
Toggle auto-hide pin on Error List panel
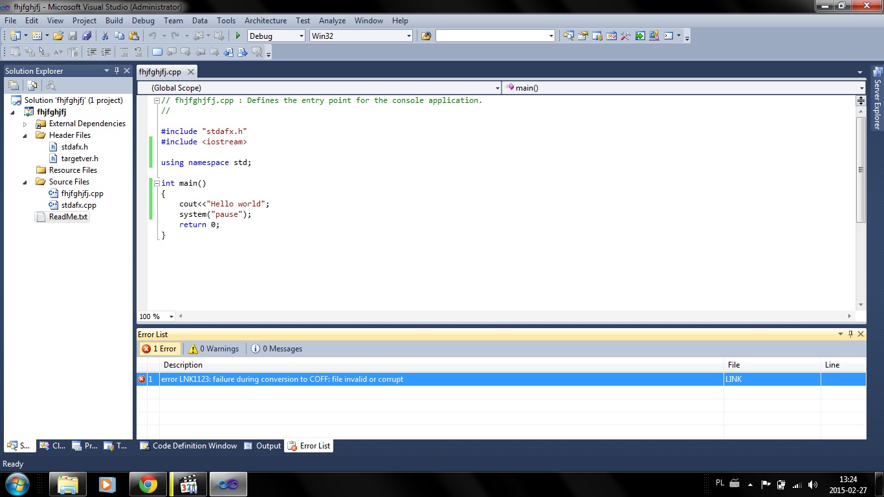tap(850, 334)
